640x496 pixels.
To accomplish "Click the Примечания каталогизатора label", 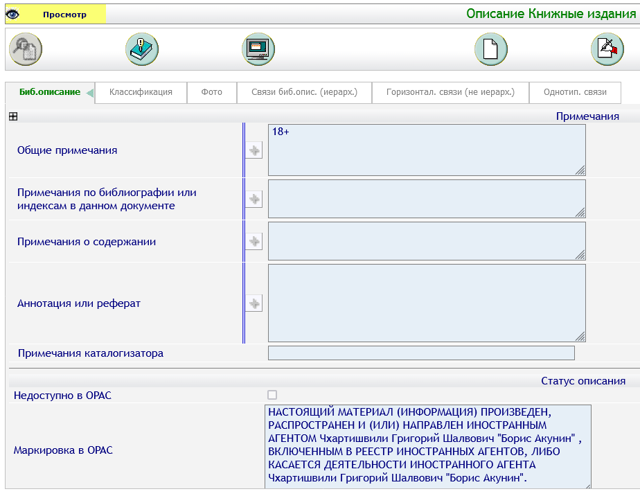I will 91,353.
